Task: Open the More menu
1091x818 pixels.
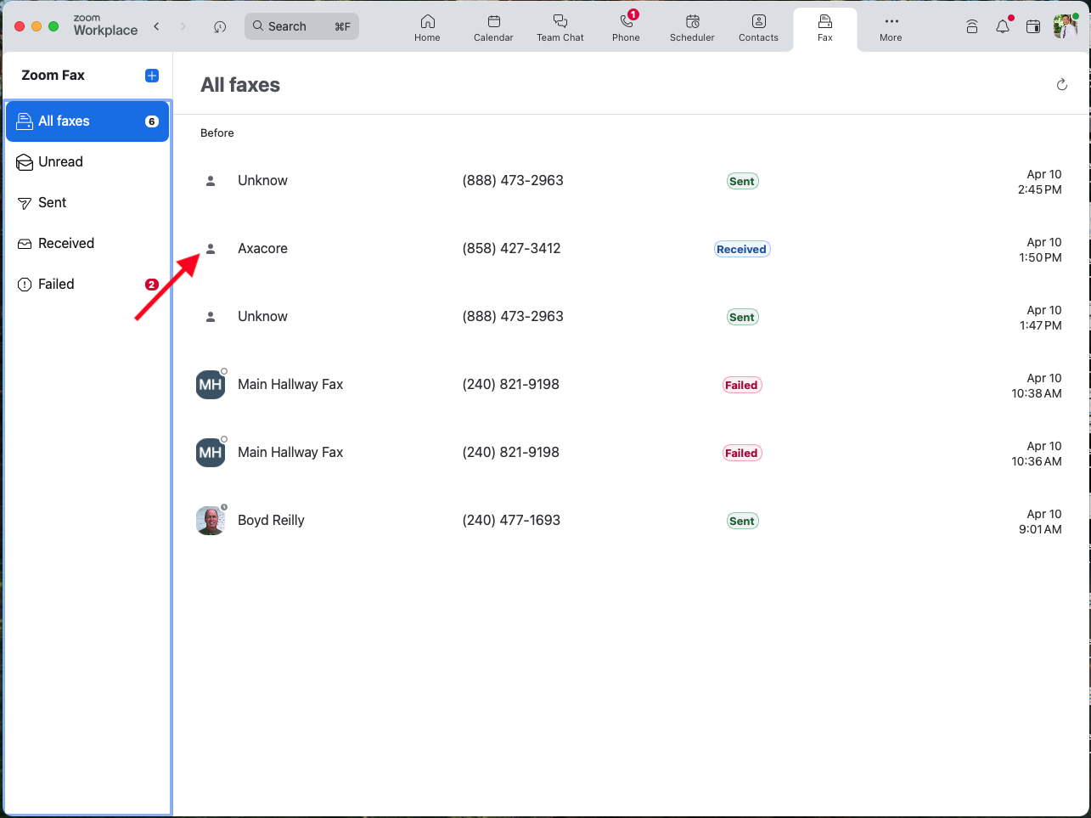Action: (891, 28)
